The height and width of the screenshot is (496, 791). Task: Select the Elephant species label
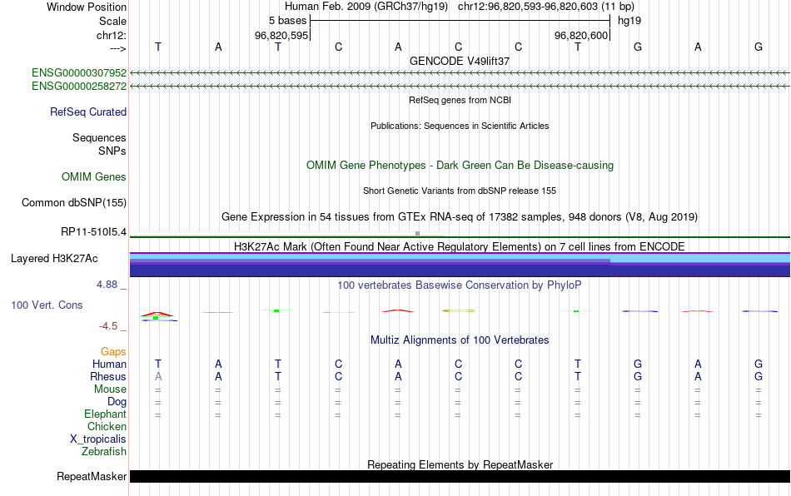click(106, 414)
